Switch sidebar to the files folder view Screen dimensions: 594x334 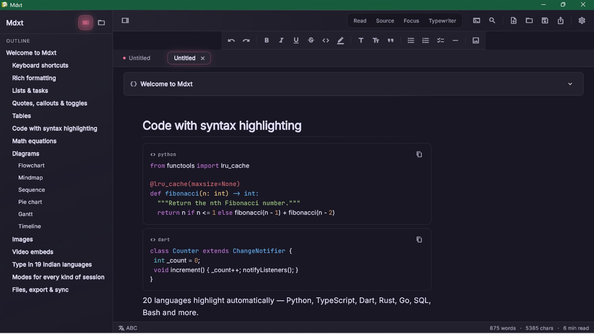coord(101,23)
